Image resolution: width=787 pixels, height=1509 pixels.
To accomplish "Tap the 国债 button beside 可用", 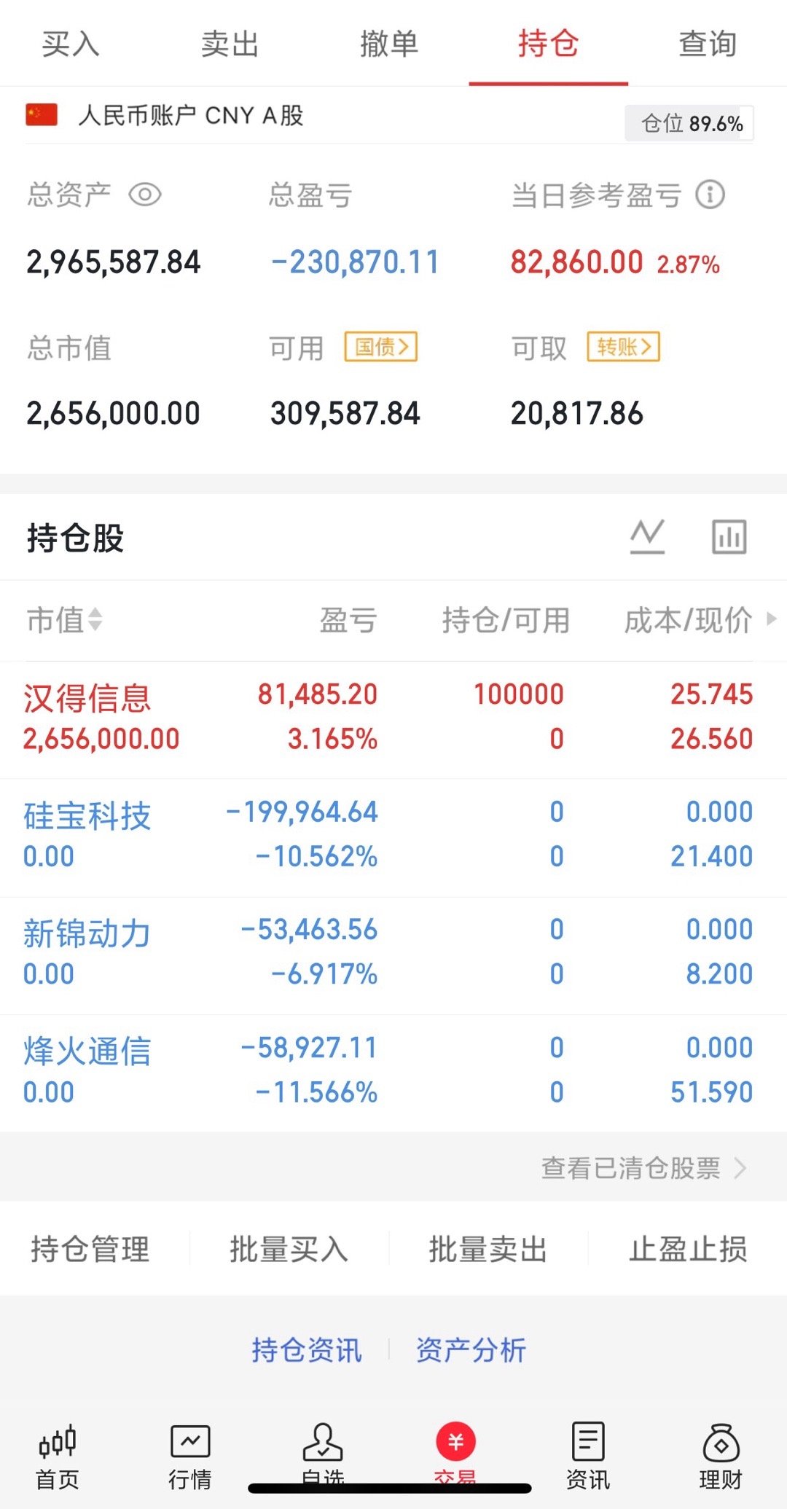I will (x=381, y=347).
